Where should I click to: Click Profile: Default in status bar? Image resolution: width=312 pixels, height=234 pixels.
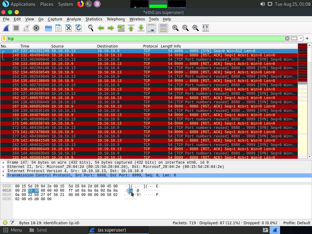[x=297, y=223]
